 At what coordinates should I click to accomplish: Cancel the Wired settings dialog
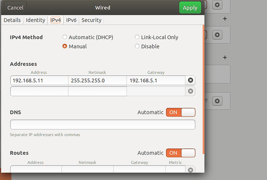coord(15,8)
